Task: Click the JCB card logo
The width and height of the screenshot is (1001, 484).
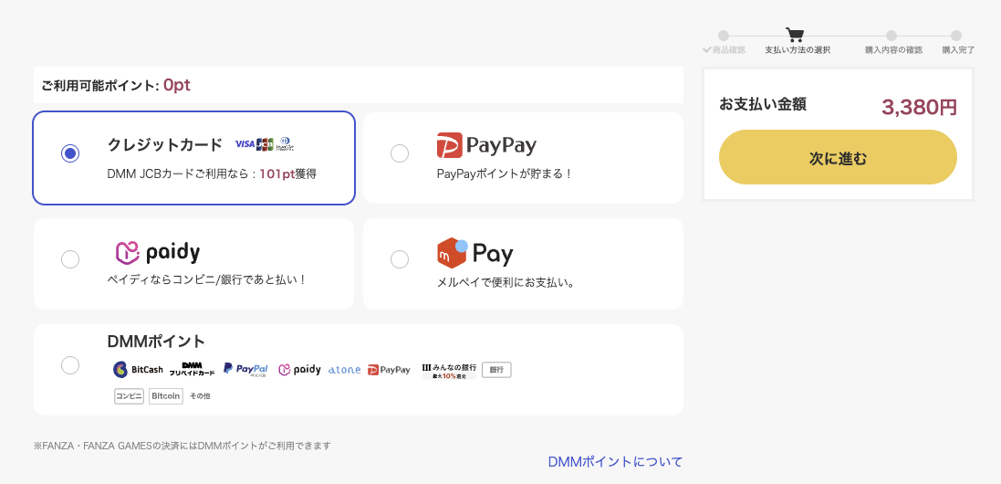Action: coord(265,144)
